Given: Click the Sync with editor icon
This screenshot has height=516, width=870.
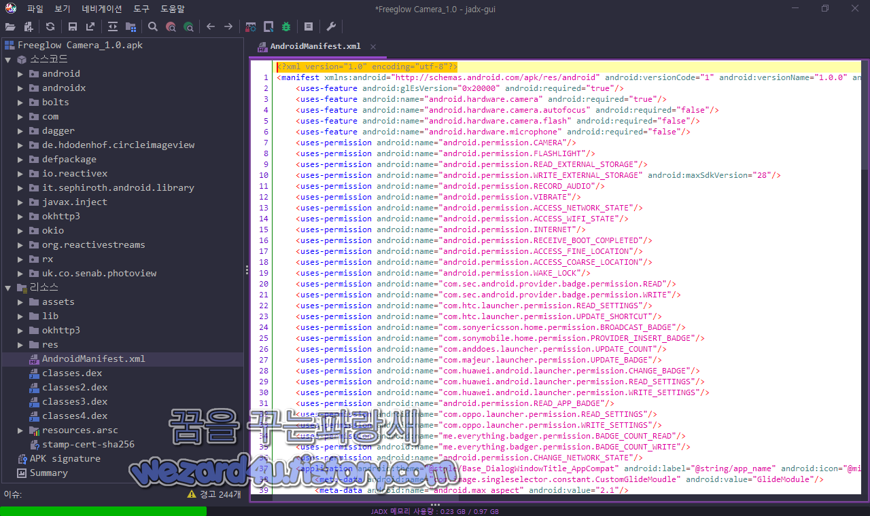Looking at the screenshot, I should click(x=113, y=26).
